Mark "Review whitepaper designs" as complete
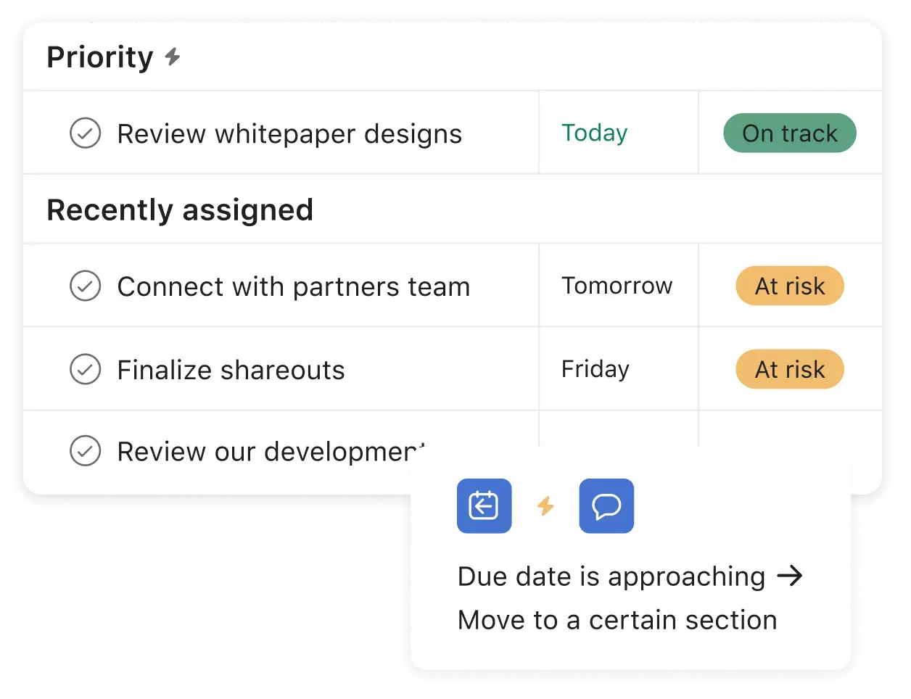 (x=85, y=133)
